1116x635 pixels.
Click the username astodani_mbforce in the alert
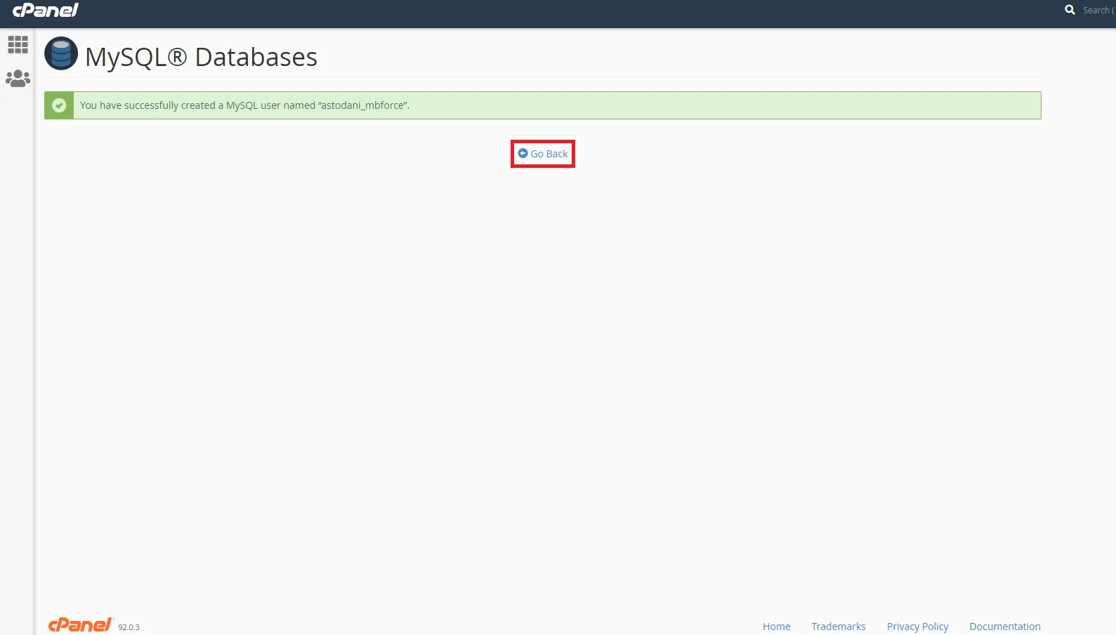pos(362,105)
